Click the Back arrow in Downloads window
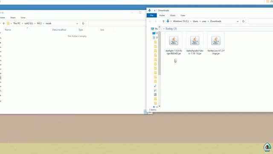The image size is (273, 154). click(x=150, y=21)
